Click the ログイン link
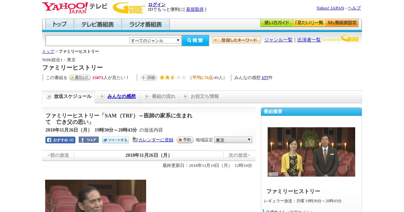 [157, 4]
